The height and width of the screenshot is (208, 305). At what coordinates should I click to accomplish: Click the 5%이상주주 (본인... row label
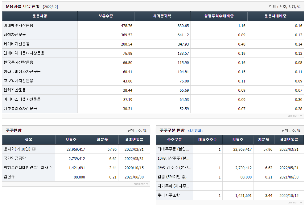pyautogui.click(x=174, y=167)
